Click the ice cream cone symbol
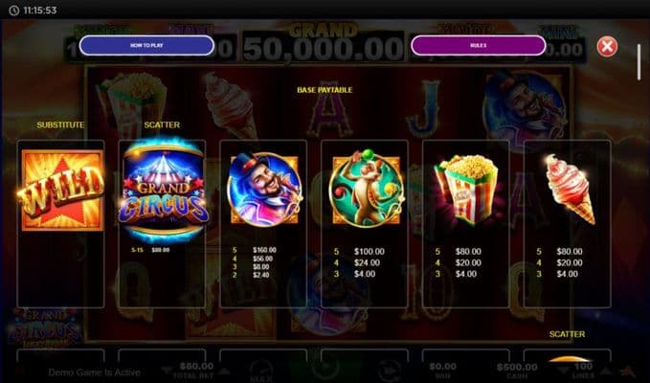Screen dimensions: 650x383 pyautogui.click(x=570, y=189)
